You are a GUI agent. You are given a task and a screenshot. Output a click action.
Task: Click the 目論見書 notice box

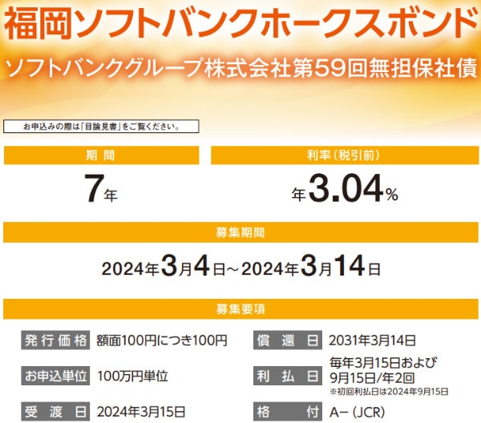101,127
